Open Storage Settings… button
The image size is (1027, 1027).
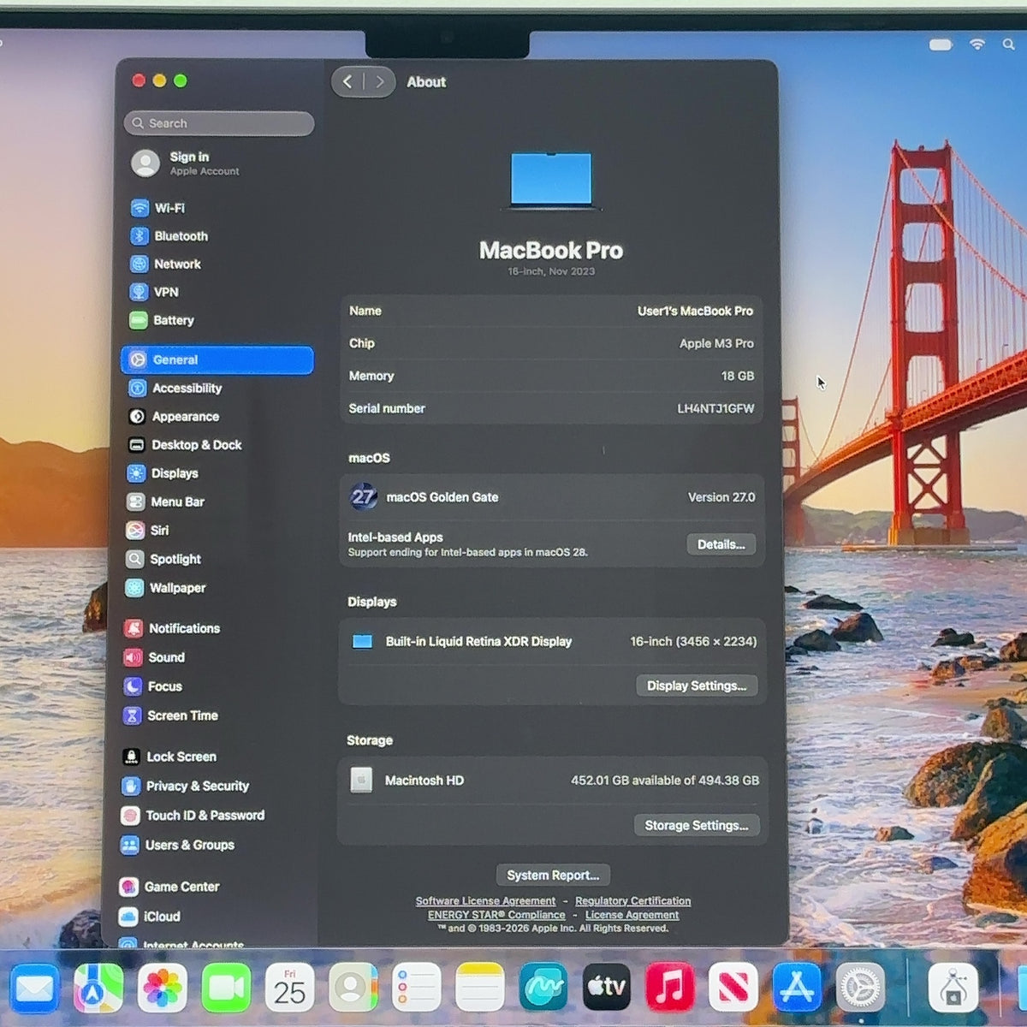click(696, 825)
